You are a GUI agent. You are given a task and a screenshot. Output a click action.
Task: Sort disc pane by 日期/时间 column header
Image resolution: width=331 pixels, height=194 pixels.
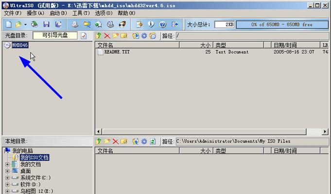click(296, 45)
